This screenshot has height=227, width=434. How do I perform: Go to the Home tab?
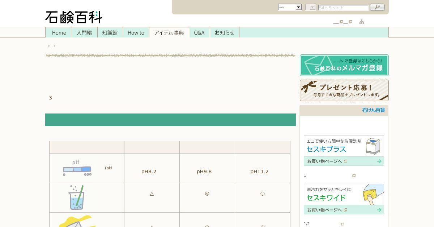click(x=59, y=32)
